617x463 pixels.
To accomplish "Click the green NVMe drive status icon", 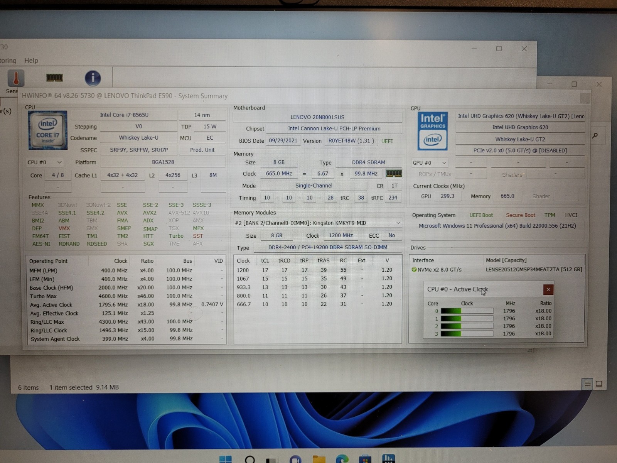I will [x=414, y=270].
